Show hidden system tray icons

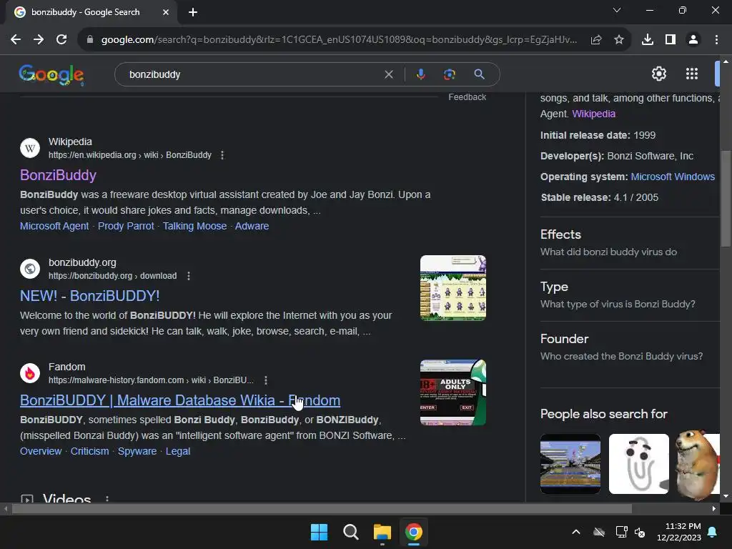576,532
